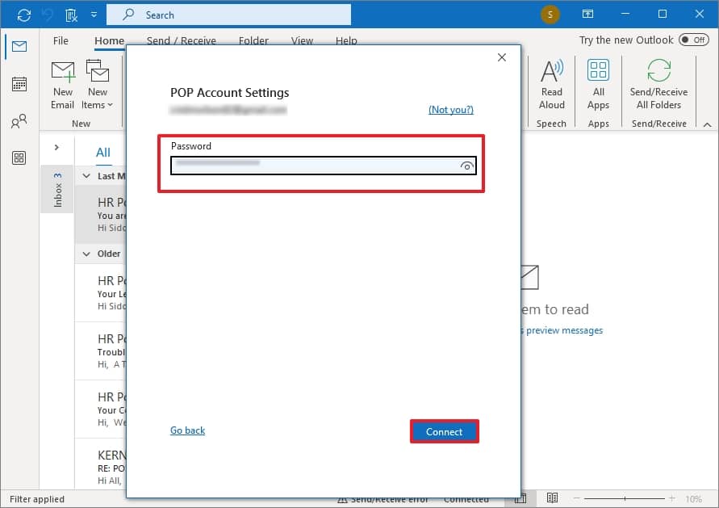Select the All mail filter tab
Screen dimensions: 719x508
tap(103, 153)
